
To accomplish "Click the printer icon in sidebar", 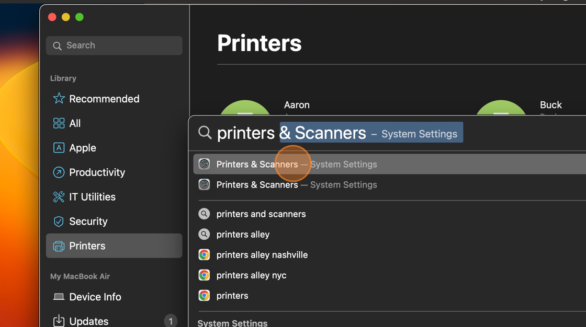I will point(59,246).
